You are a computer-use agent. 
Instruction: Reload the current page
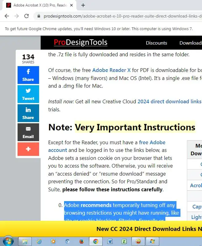click(x=26, y=16)
